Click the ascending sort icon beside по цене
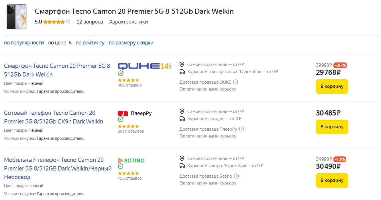This screenshot has width=381, height=200. [70, 43]
